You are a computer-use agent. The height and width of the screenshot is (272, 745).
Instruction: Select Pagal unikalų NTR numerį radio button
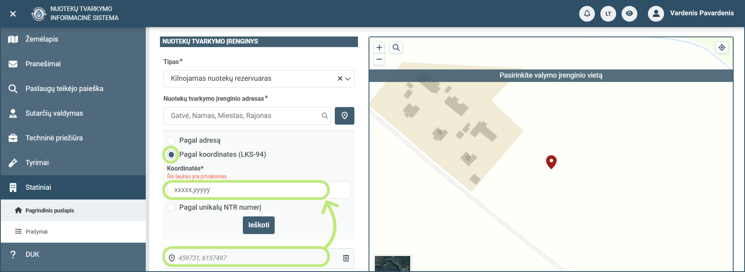(171, 207)
